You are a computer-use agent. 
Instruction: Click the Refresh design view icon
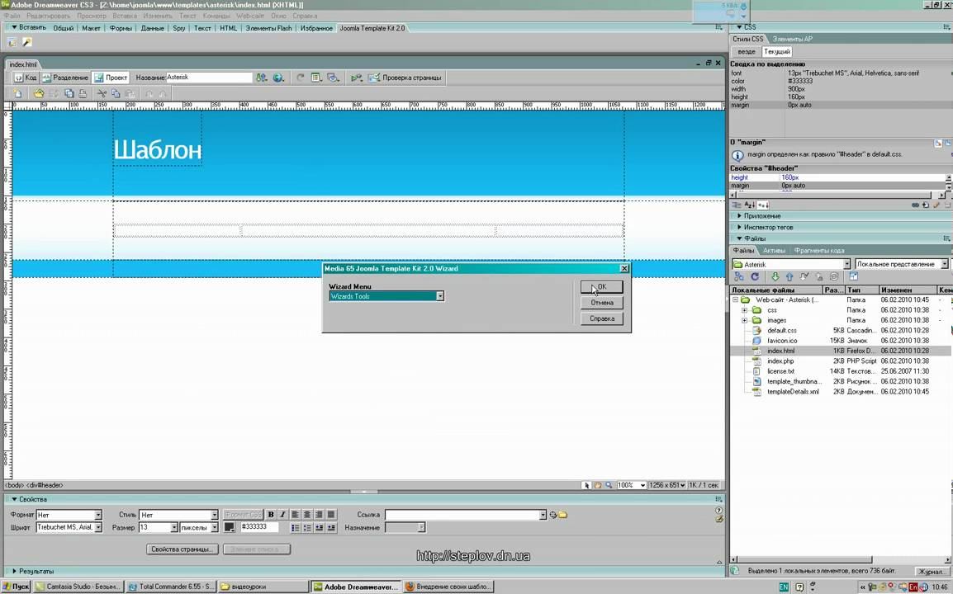[x=301, y=78]
